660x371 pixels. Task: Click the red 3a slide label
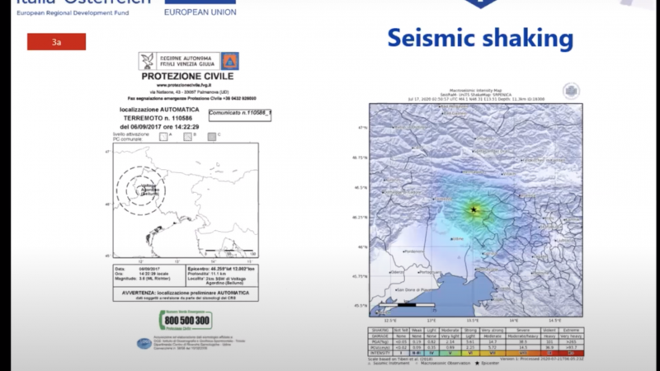tap(56, 42)
